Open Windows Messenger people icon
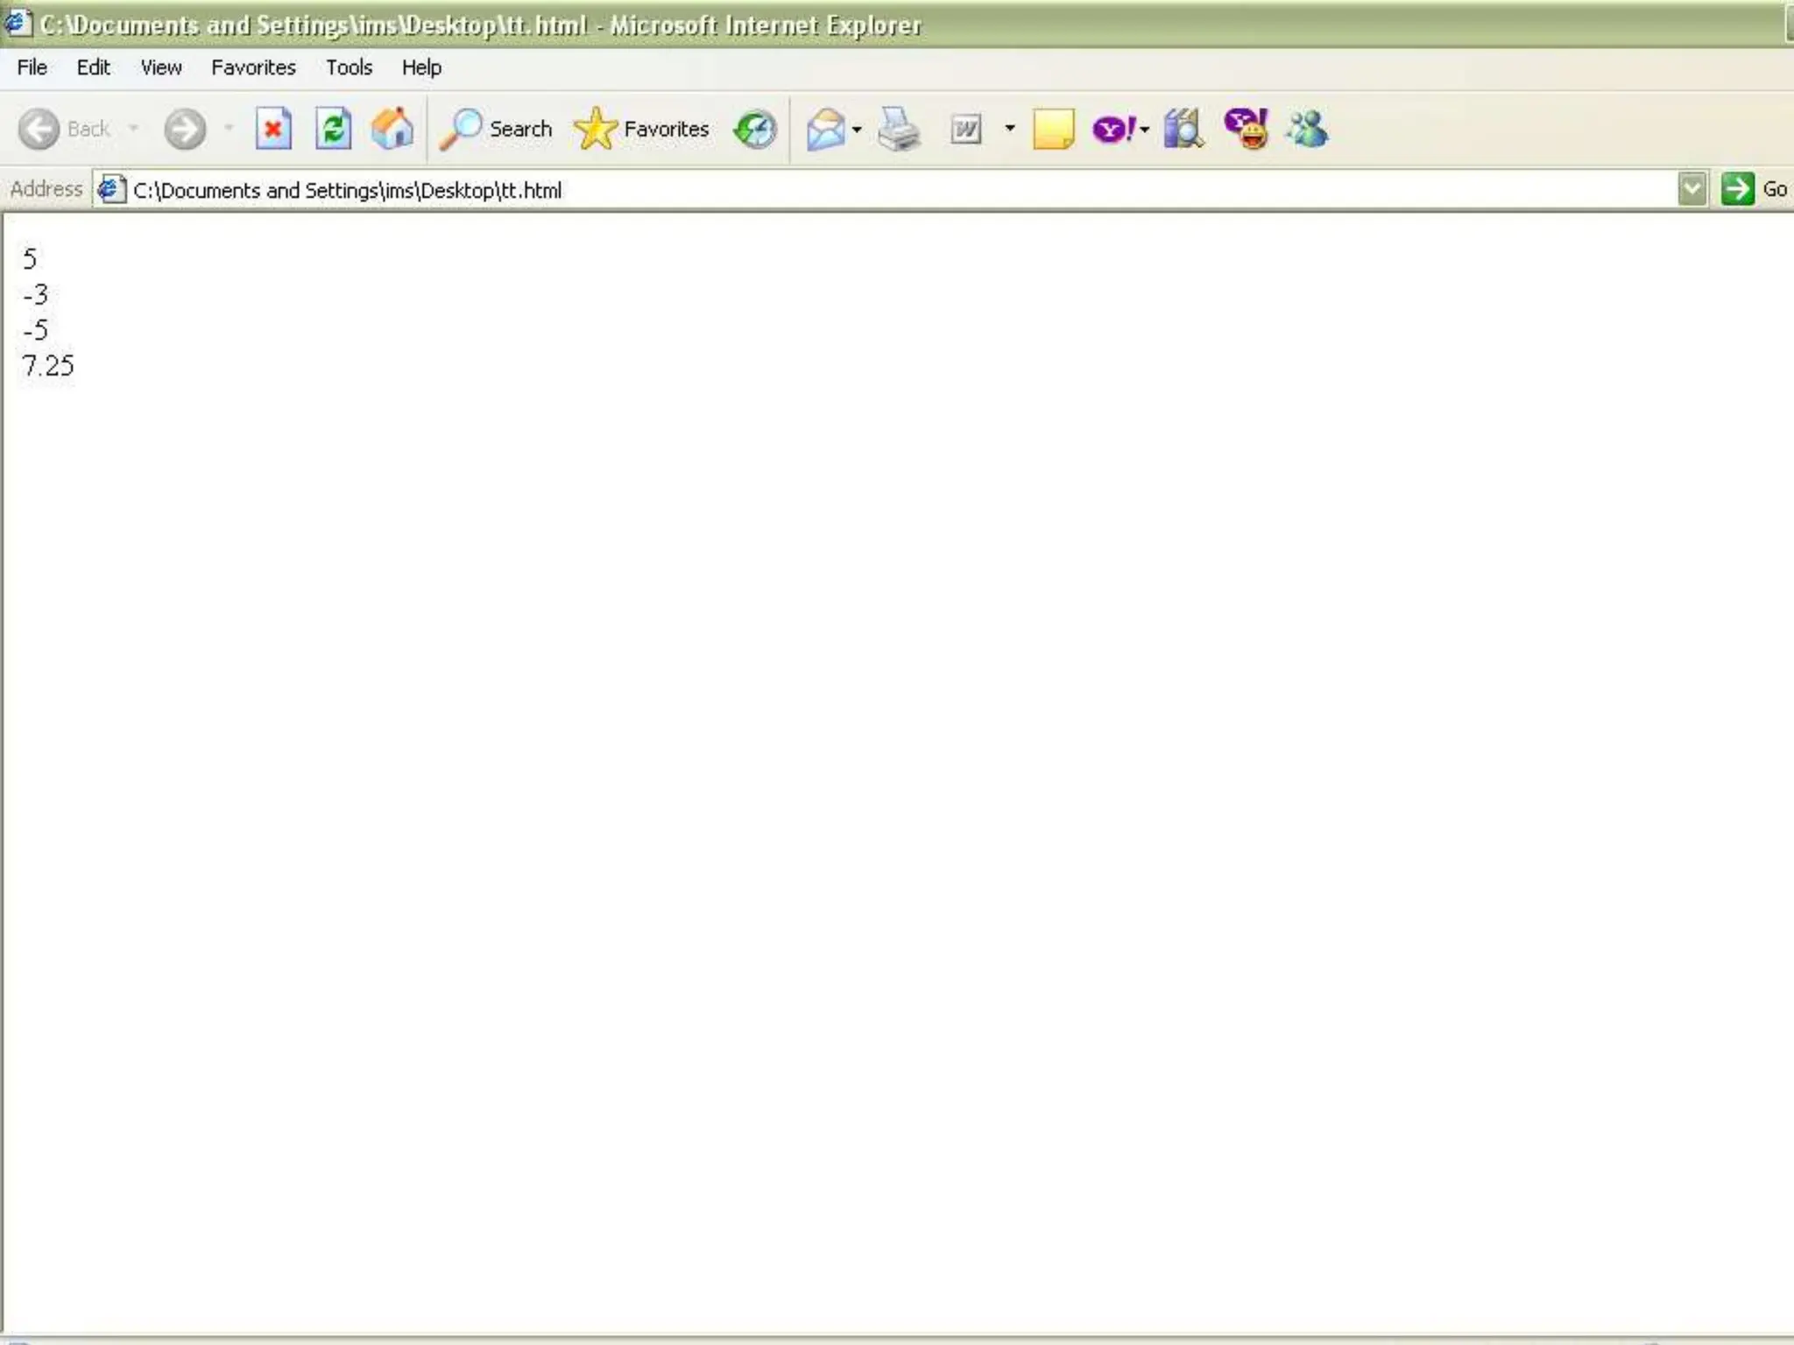The image size is (1794, 1345). (x=1307, y=130)
